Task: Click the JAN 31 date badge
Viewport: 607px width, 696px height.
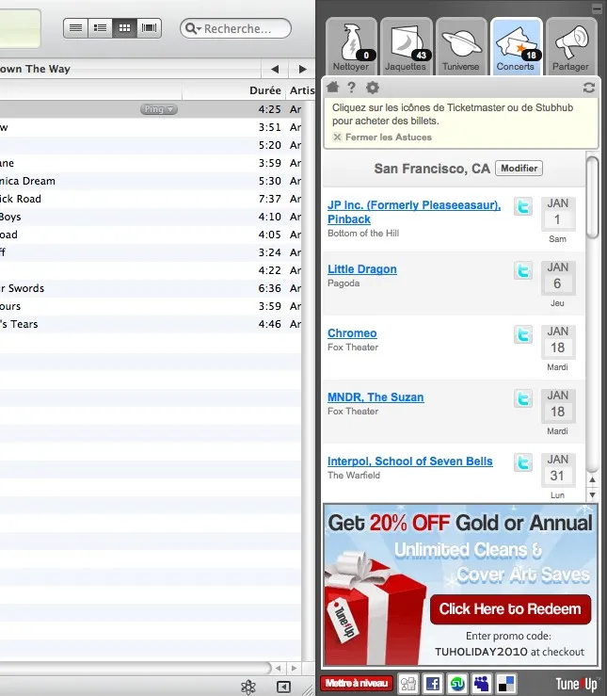Action: point(558,470)
